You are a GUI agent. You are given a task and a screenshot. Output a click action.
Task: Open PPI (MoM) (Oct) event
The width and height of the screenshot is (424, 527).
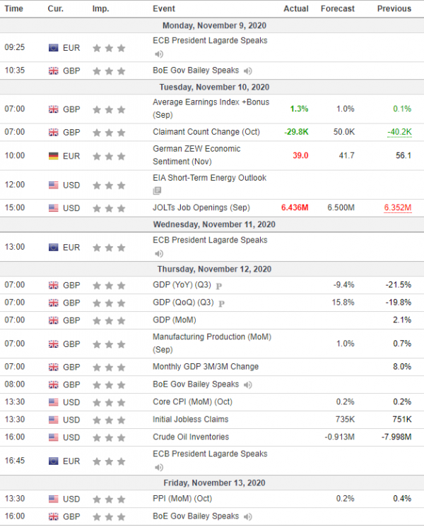pos(182,499)
